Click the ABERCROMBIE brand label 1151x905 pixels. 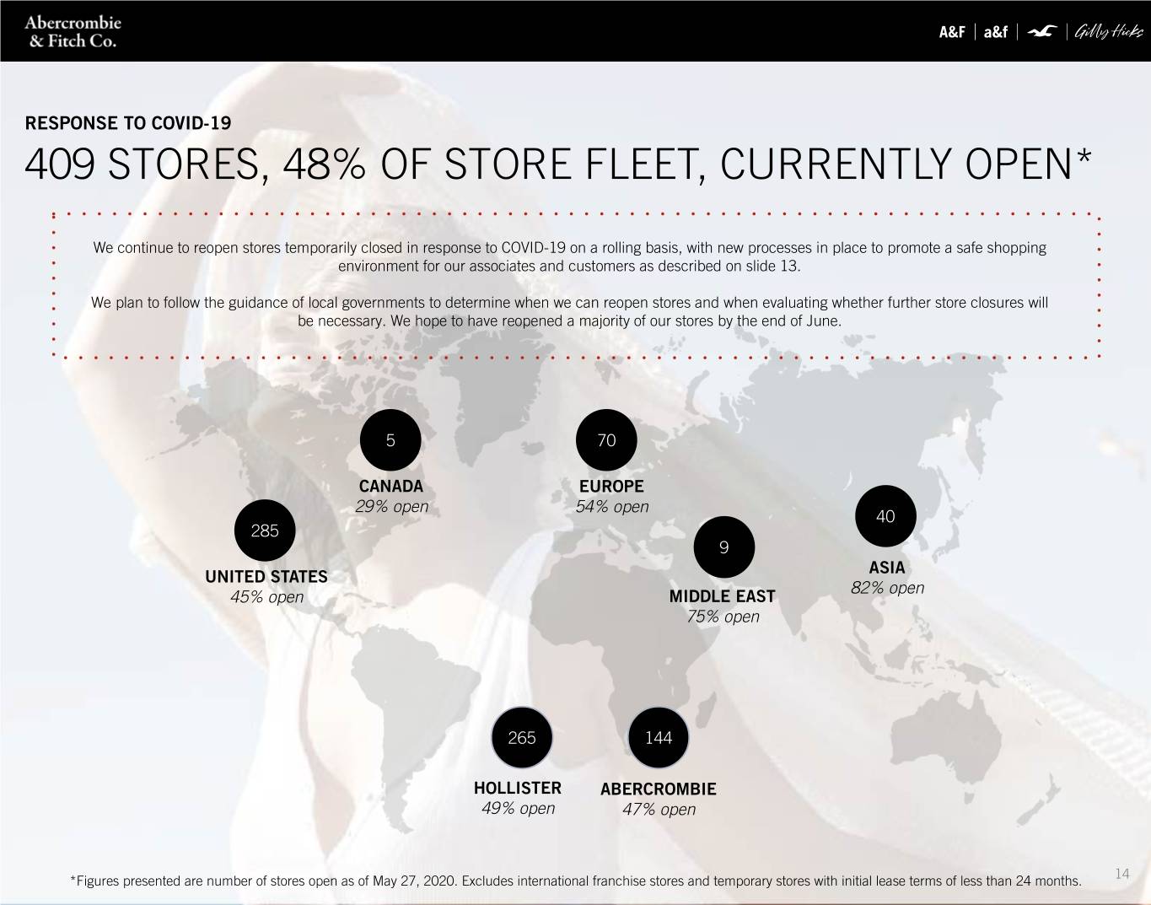[659, 789]
